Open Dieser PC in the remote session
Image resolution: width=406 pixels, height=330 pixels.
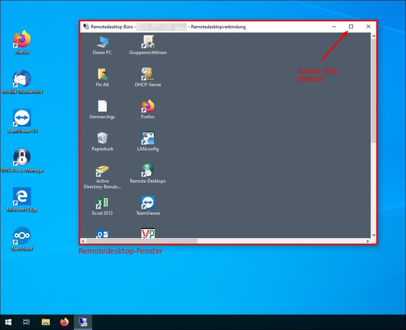click(102, 43)
